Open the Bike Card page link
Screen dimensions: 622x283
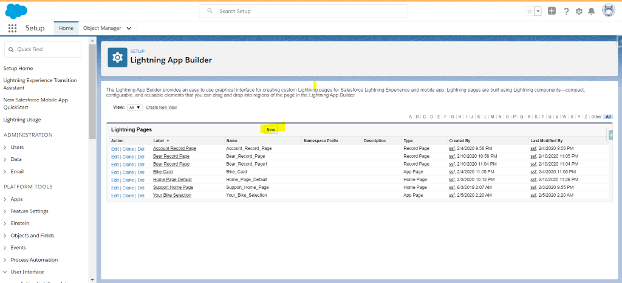162,172
